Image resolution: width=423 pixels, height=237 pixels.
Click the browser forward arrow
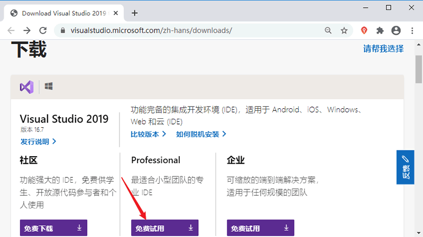(x=27, y=31)
